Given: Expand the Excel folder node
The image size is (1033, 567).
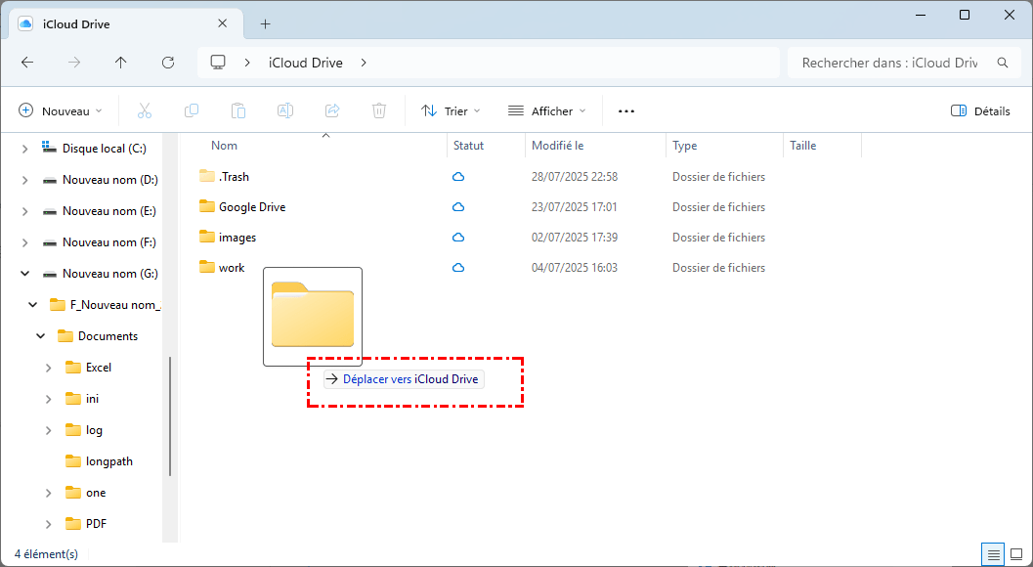Looking at the screenshot, I should 49,368.
